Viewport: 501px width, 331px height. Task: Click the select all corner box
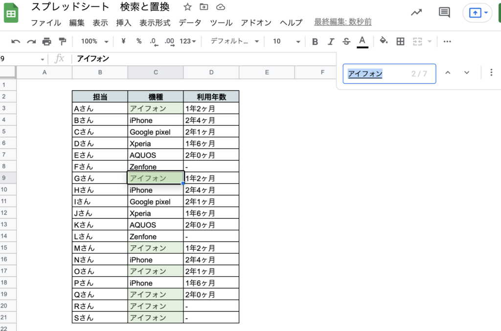(7, 72)
